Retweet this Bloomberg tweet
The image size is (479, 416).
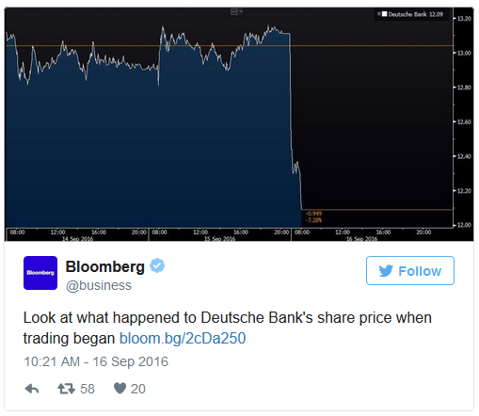(66, 389)
